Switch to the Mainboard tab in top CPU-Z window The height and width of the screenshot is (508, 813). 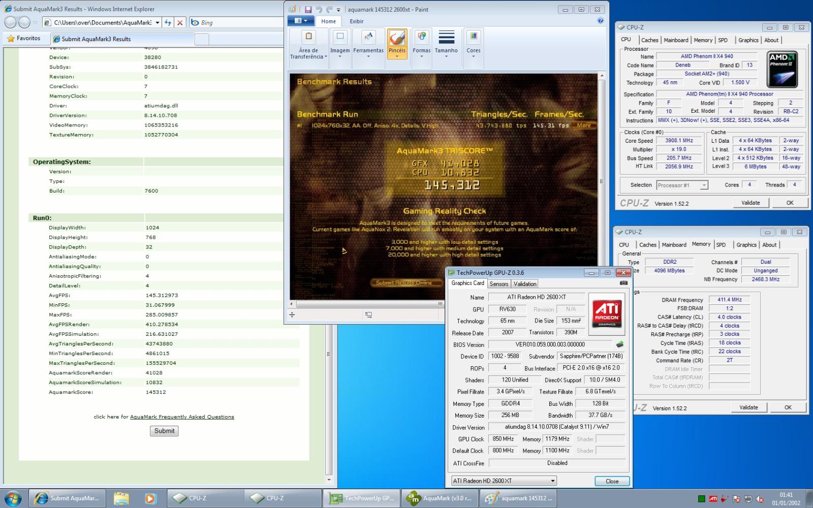tap(676, 40)
